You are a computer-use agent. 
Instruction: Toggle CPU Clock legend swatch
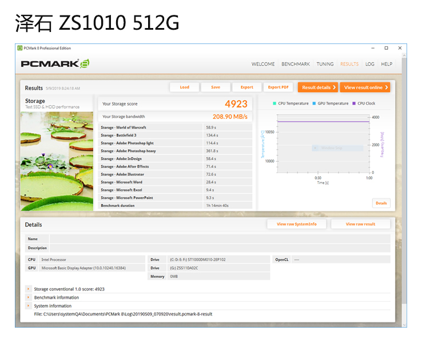click(x=354, y=103)
